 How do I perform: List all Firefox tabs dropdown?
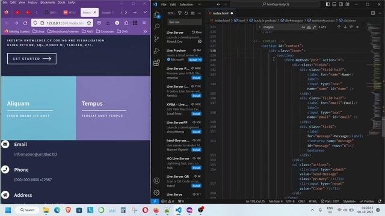145,12
